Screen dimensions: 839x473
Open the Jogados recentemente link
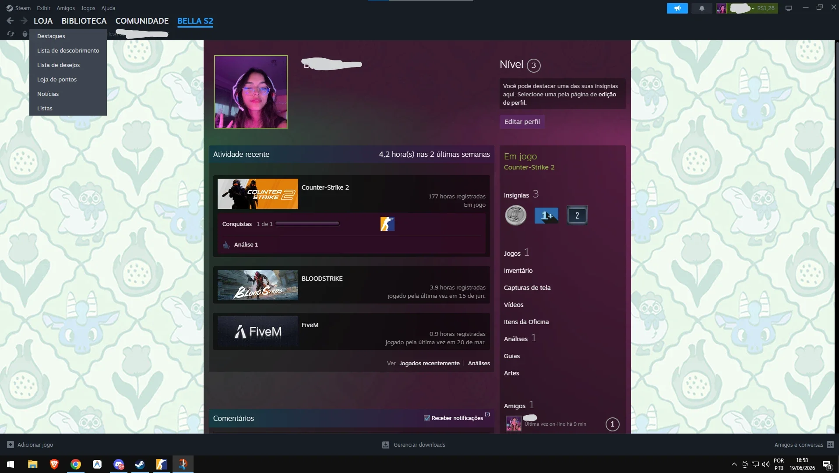click(429, 363)
